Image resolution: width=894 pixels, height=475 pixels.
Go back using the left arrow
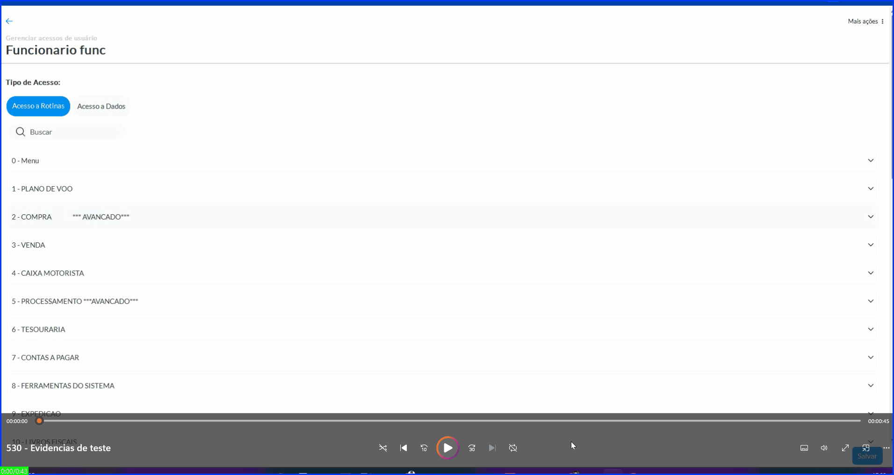pos(9,21)
